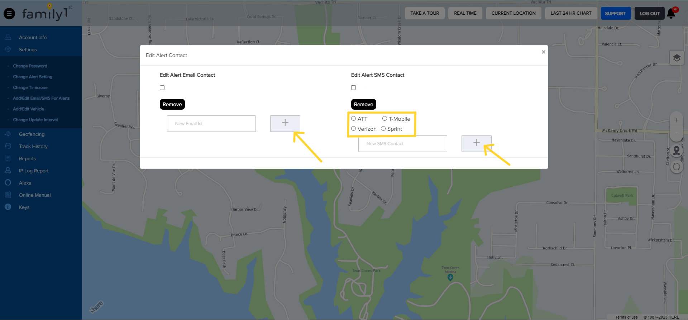Go to Change Alert Setting
This screenshot has height=320, width=688.
point(33,77)
